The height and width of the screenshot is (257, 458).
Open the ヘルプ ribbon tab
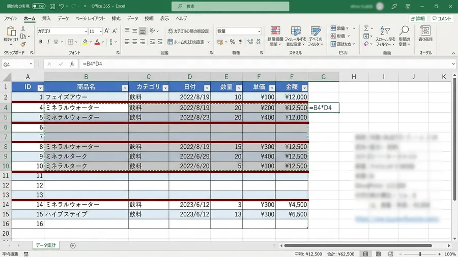pos(181,18)
